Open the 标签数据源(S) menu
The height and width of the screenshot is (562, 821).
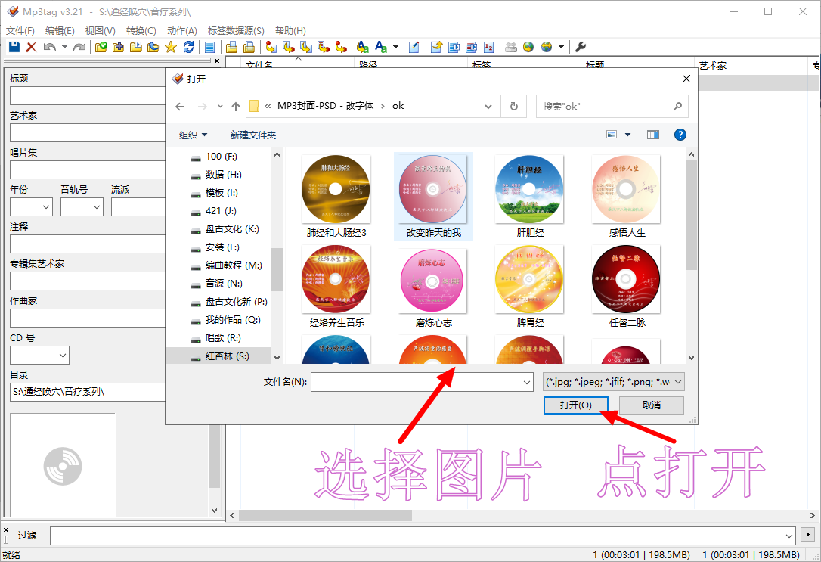coord(236,31)
